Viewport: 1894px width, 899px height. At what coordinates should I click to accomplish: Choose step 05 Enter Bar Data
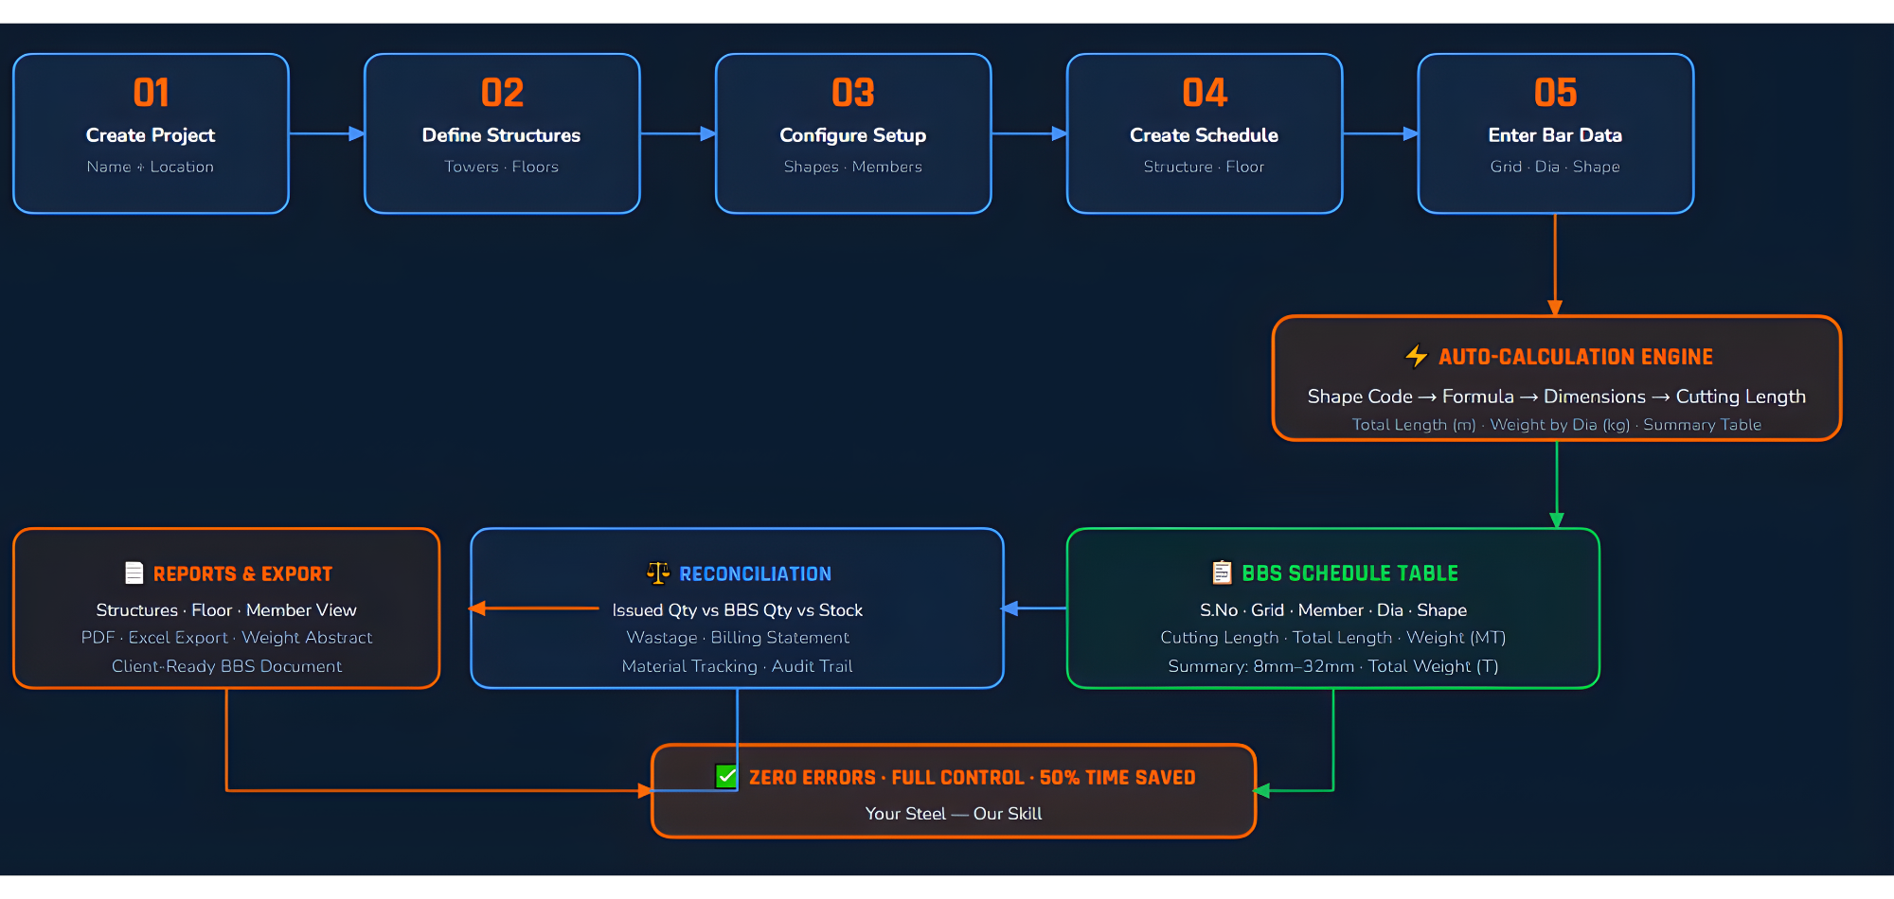[x=1555, y=133]
